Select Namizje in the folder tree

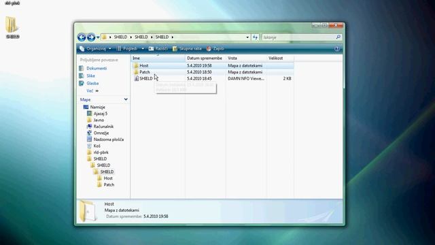point(97,107)
